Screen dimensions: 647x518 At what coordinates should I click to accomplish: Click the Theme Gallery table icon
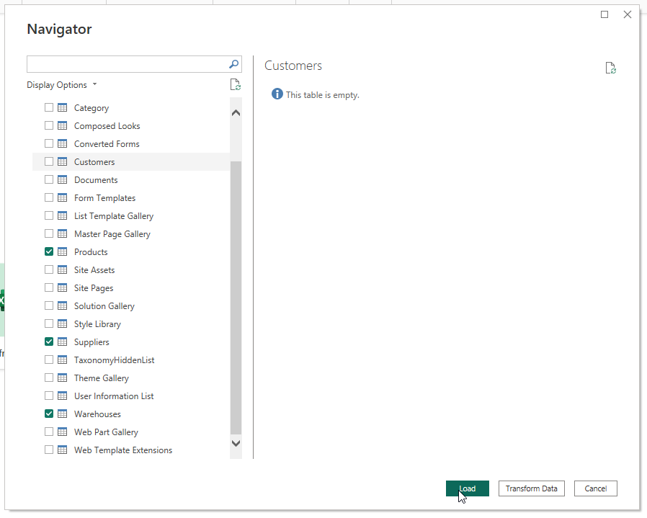click(x=62, y=378)
